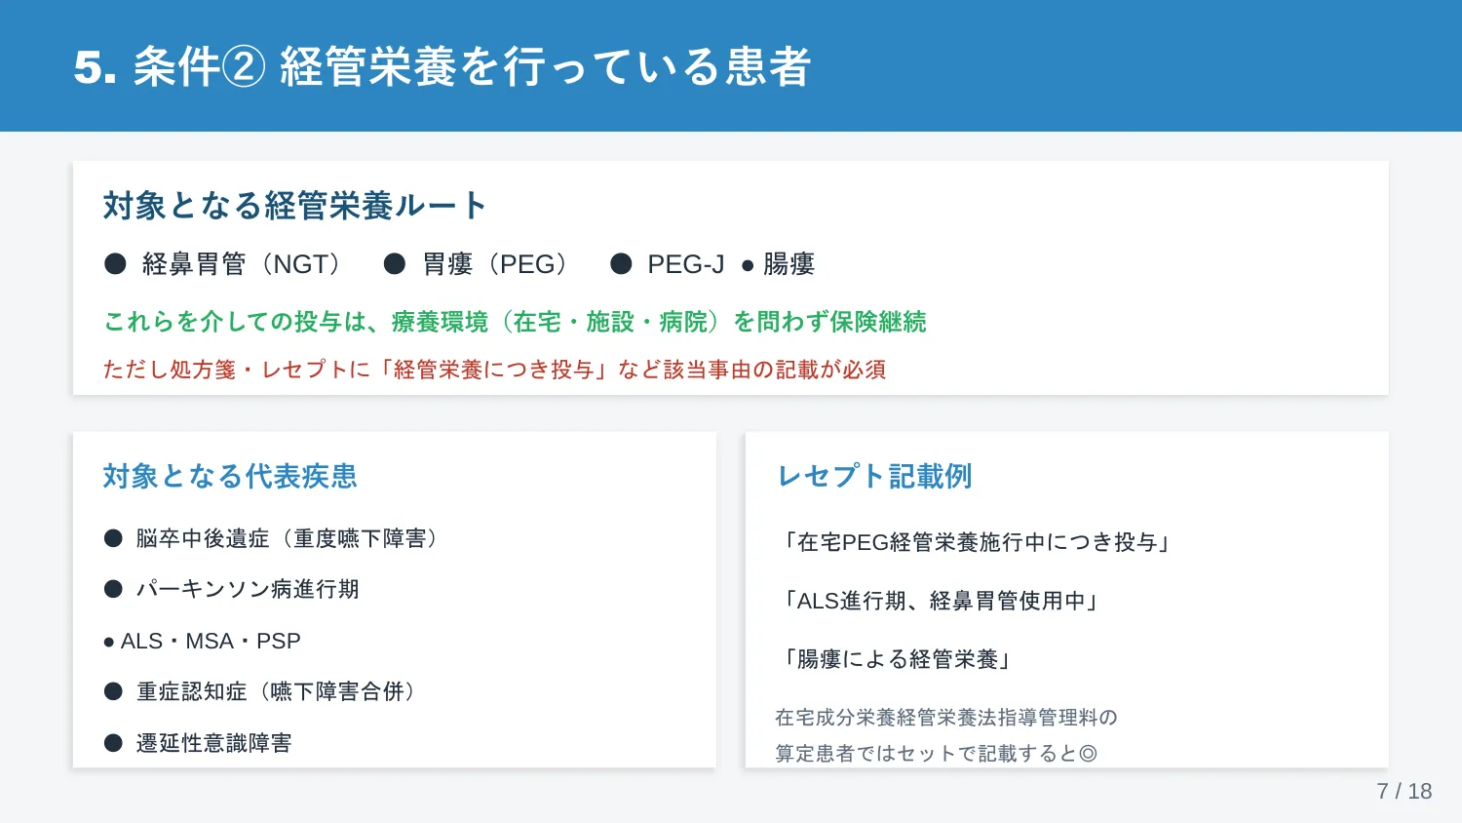
Task: Click the bullet dot before 胃瘻（PEG）
Action: coord(395,263)
